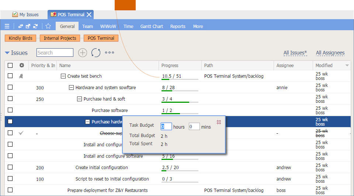354x196 pixels.
Task: Open the three-dots more options icon
Action: click(110, 53)
